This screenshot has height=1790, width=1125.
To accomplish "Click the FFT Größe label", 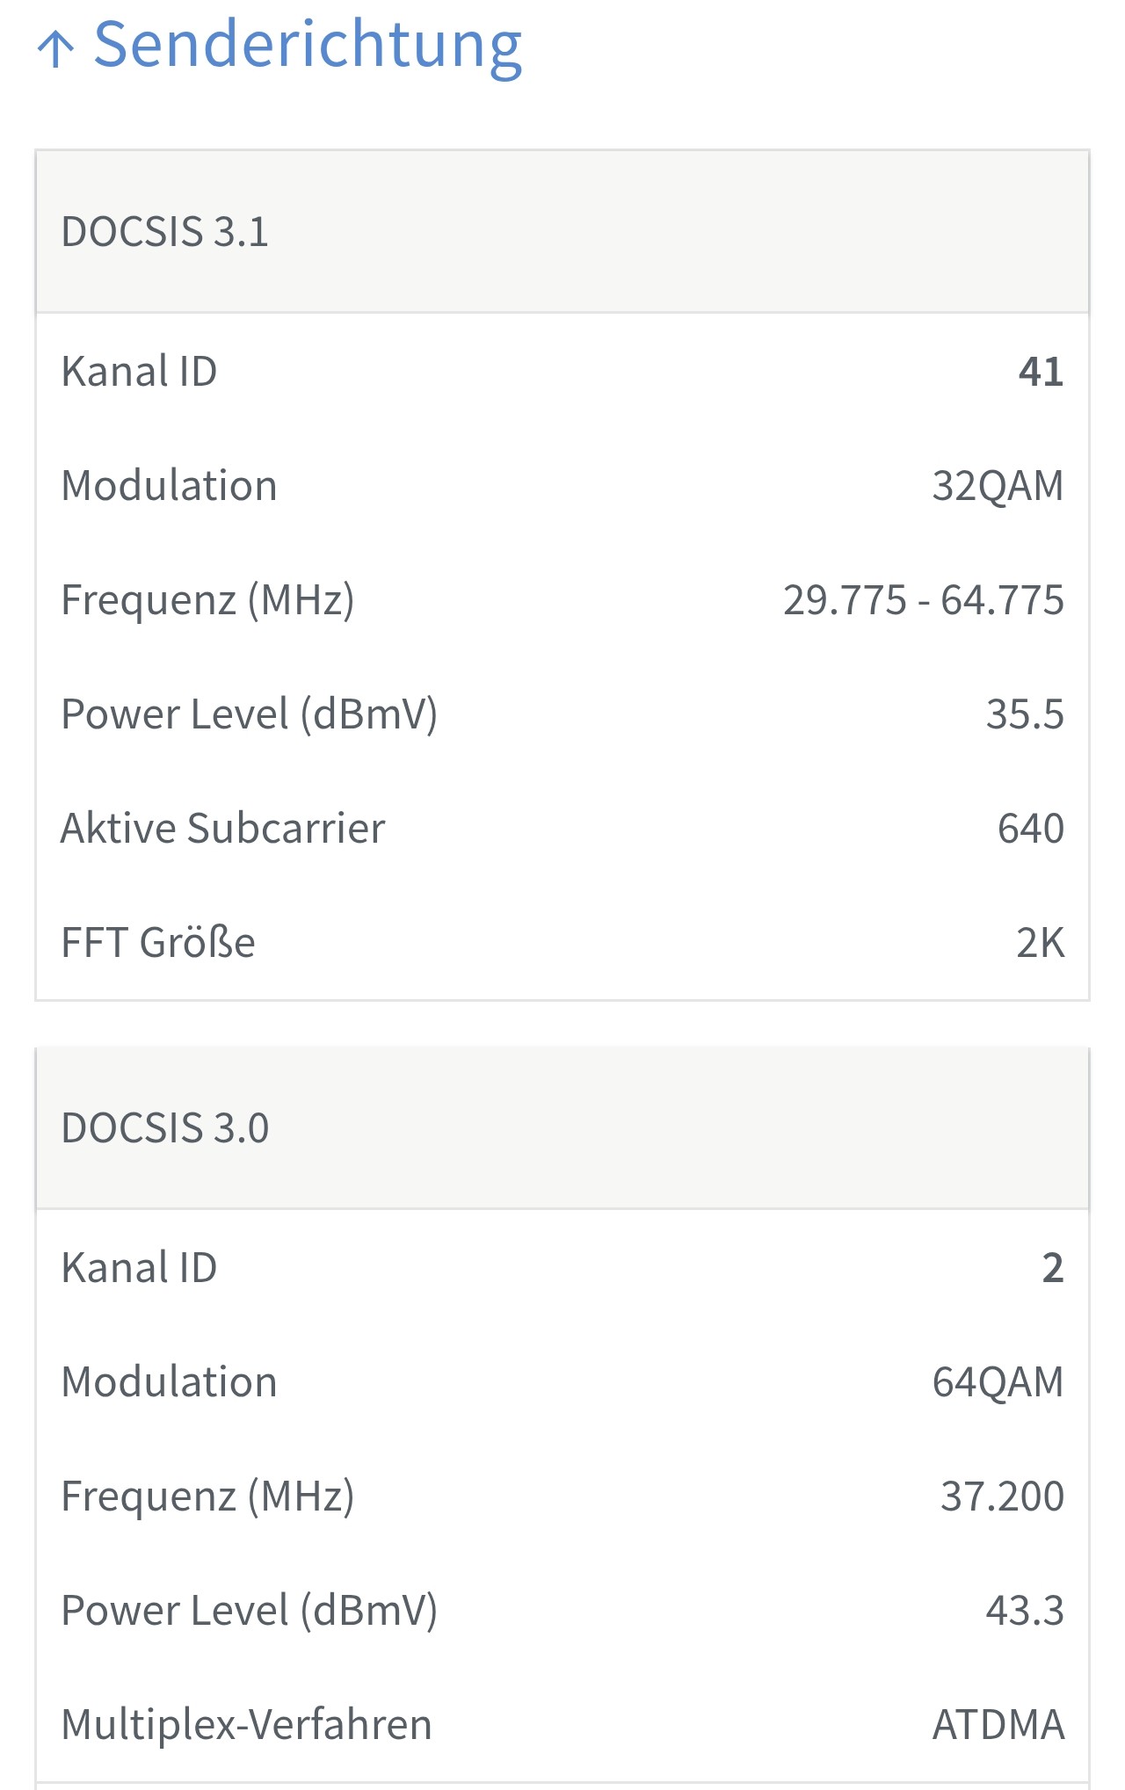I will pyautogui.click(x=158, y=943).
